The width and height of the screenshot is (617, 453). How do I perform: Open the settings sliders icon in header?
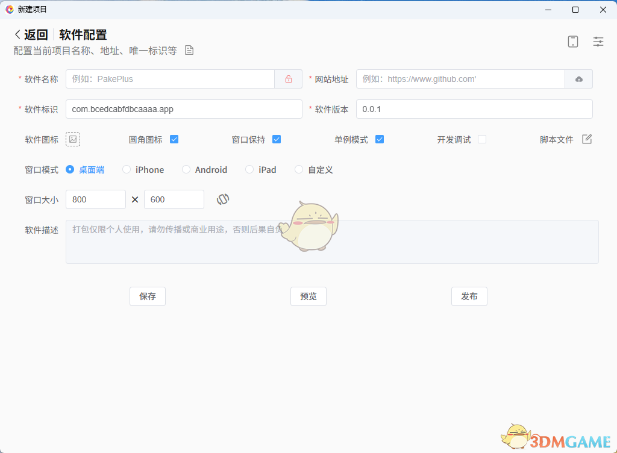pyautogui.click(x=598, y=42)
